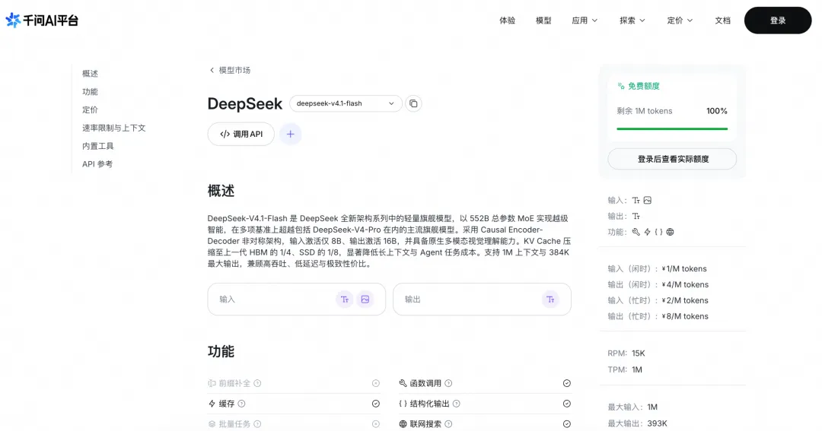822x431 pixels.
Task: Click the info icon next to 批量任务
Action: click(257, 424)
